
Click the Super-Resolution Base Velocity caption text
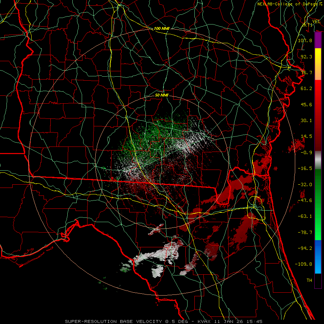pos(163,321)
